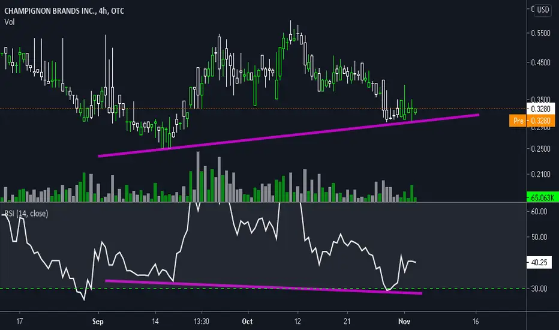Click the 0.3280 current price label
The width and height of the screenshot is (559, 330).
(540, 109)
